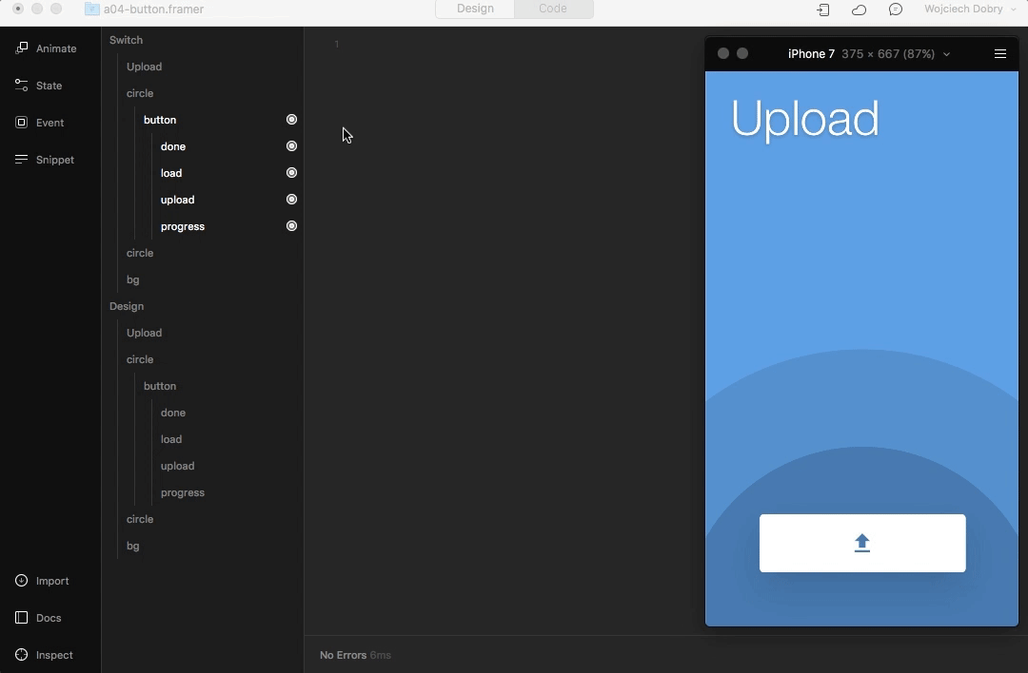Switch to the Design tab
This screenshot has height=673, width=1028.
(475, 9)
